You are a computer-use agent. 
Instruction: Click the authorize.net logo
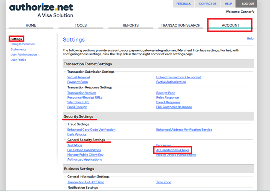[41, 10]
